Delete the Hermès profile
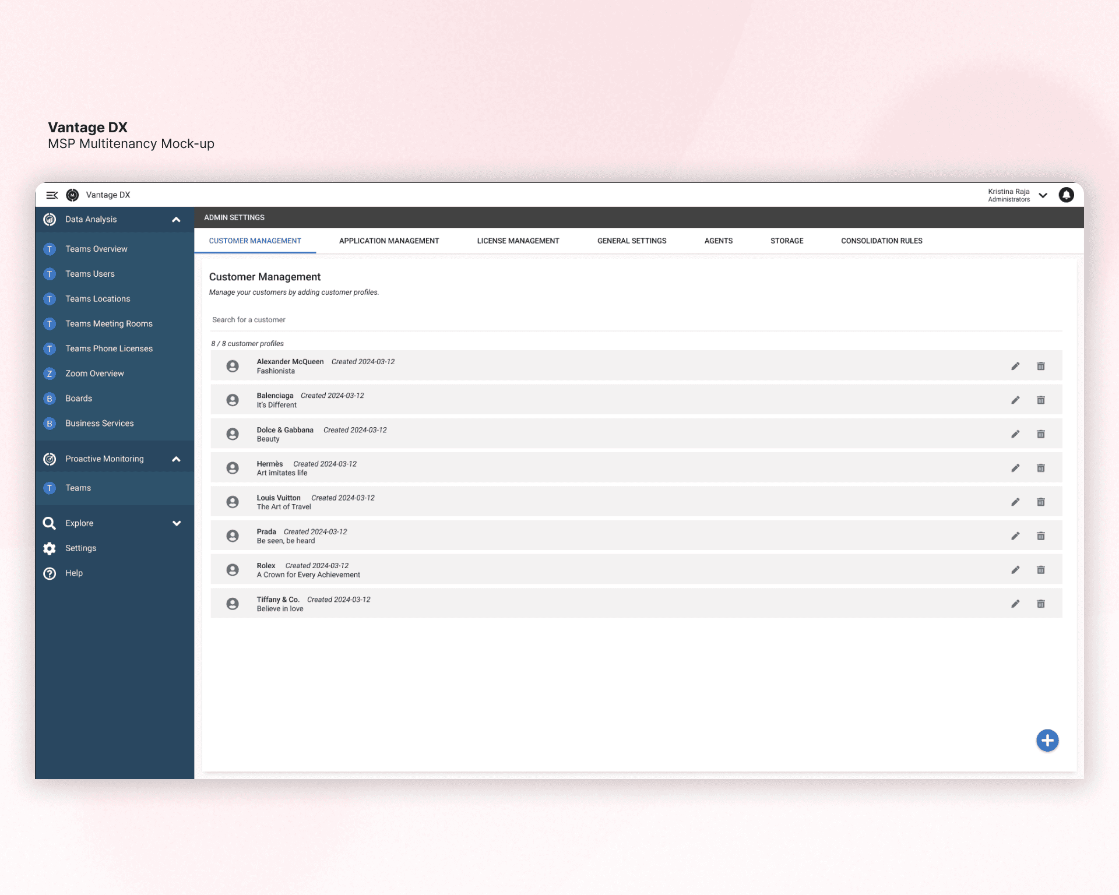 tap(1041, 468)
